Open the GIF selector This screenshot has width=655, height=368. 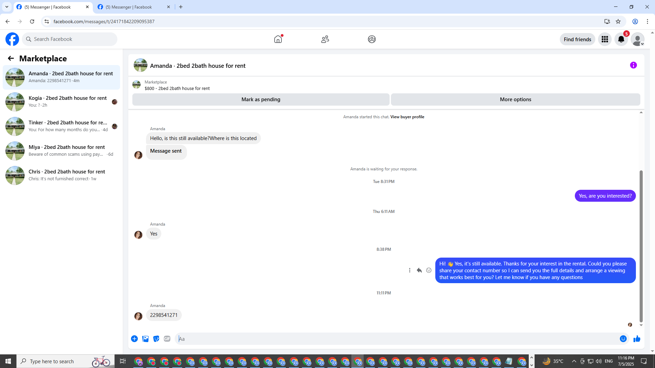click(x=167, y=339)
